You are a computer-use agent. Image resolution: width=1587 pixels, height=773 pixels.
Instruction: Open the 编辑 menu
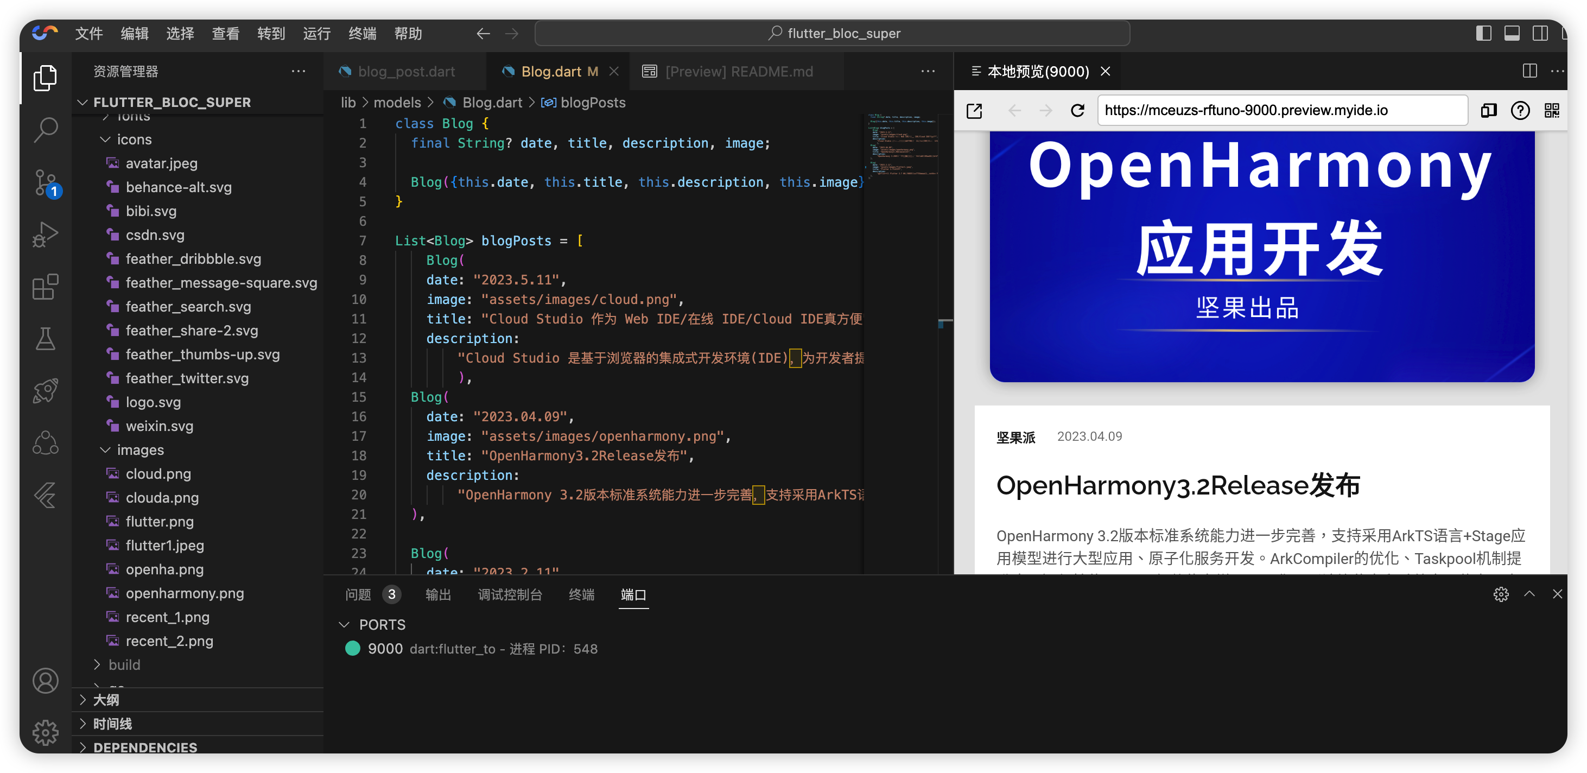(134, 33)
